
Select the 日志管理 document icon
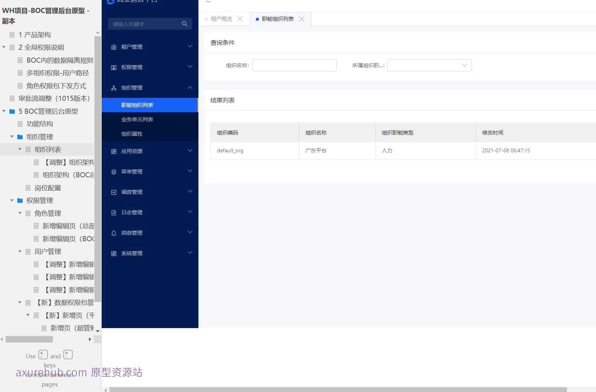click(114, 213)
